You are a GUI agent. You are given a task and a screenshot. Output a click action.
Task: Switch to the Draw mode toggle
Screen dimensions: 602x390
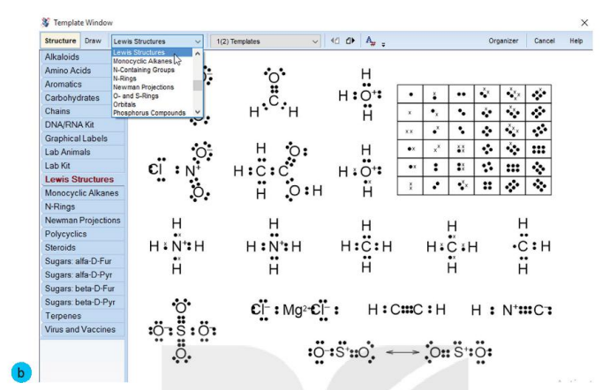[93, 41]
